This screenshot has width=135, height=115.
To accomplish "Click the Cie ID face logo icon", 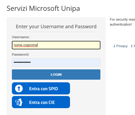I will [19, 102].
